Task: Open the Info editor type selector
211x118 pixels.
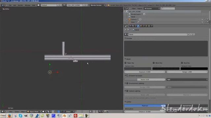Action: coord(3,5)
